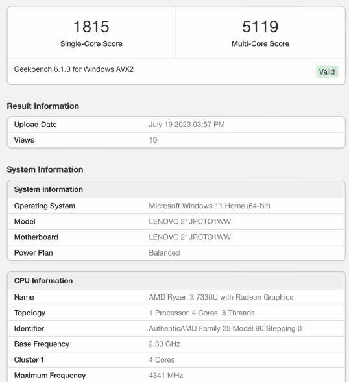Select 1 Processor, 4 Cores, 8 Threads value

[202, 313]
